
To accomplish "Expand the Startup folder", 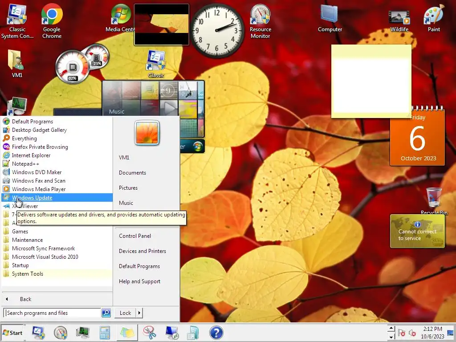I will tap(57, 265).
